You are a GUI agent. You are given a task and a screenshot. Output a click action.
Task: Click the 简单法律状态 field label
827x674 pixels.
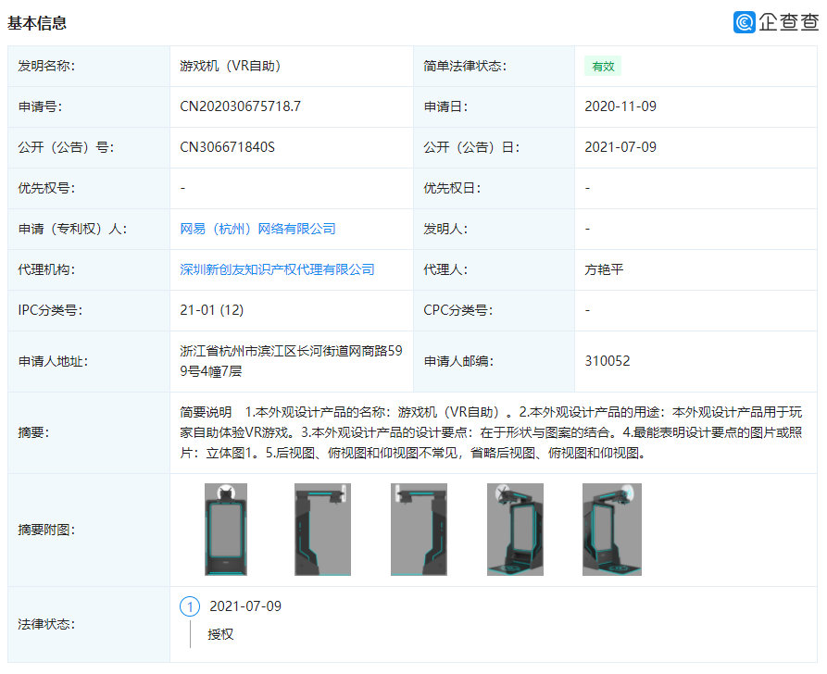tap(465, 66)
